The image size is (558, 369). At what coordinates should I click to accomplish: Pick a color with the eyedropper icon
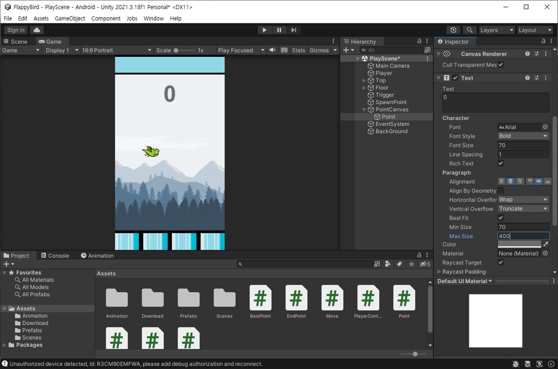point(546,244)
